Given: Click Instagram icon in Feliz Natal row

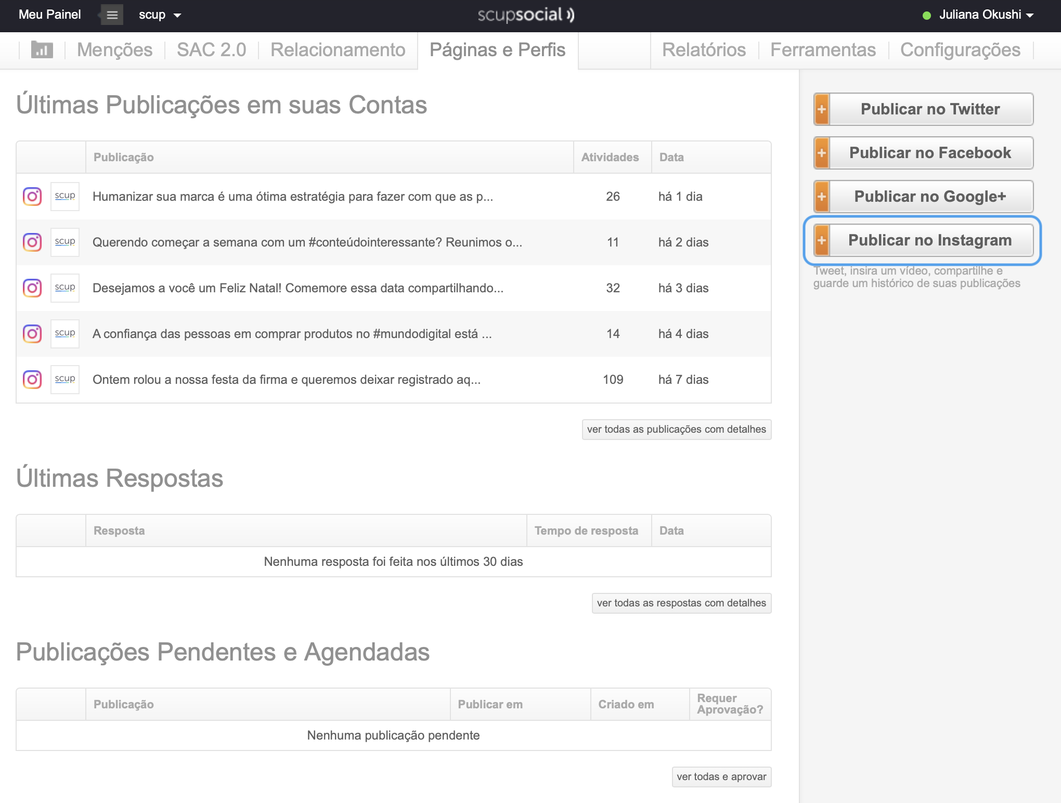Looking at the screenshot, I should click(32, 288).
